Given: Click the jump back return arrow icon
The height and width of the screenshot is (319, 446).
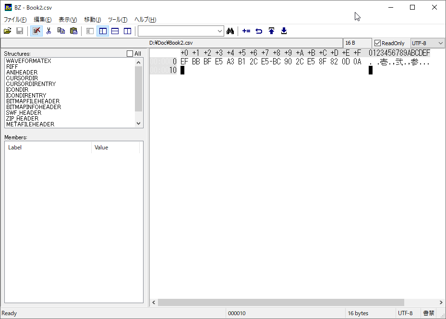Looking at the screenshot, I should [259, 31].
